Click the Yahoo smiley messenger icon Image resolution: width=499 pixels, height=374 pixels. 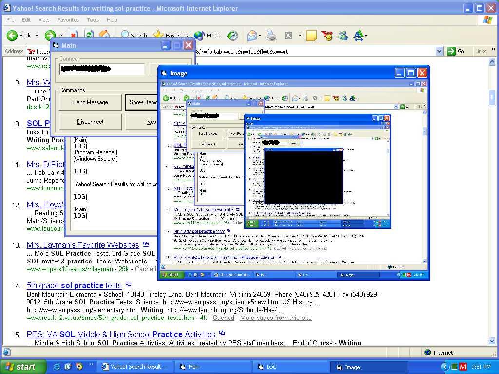coord(327,36)
